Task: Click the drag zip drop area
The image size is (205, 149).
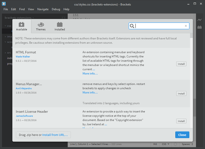Action: [43, 135]
